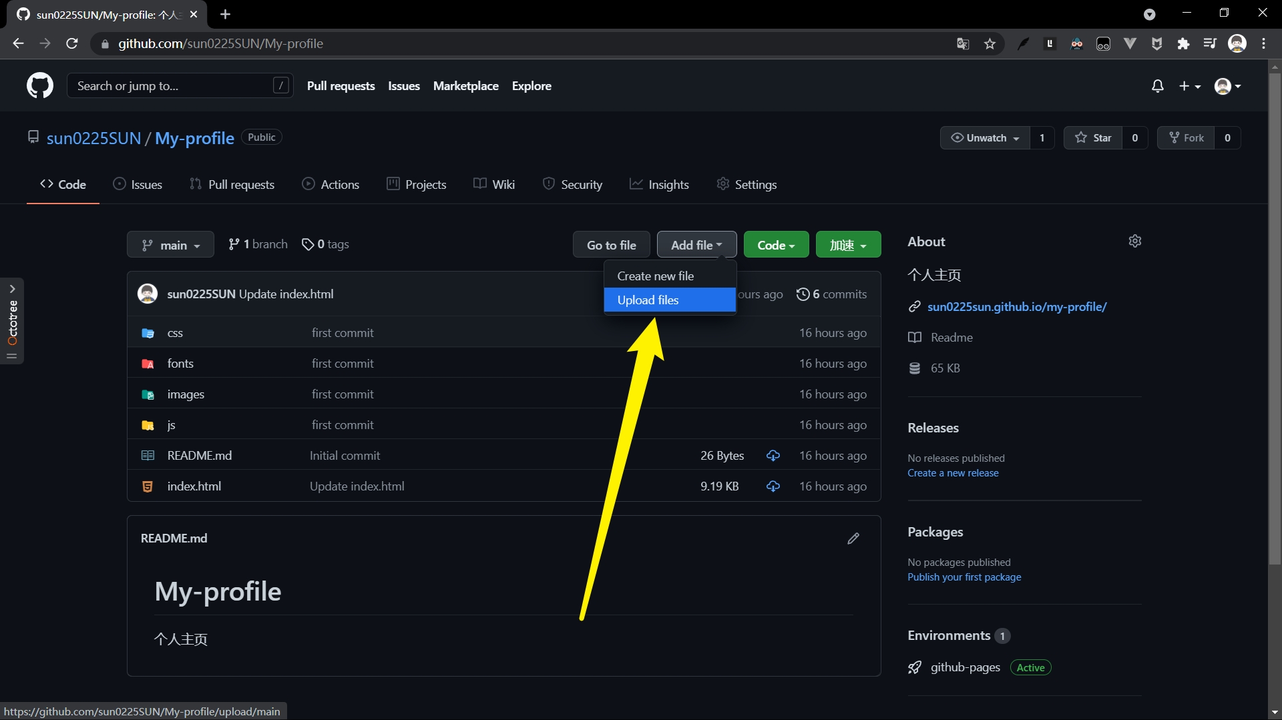
Task: Open Pull requests in top navigation
Action: pos(341,86)
